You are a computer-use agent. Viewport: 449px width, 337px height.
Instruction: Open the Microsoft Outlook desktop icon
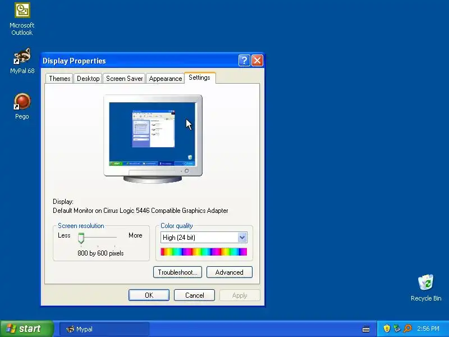coord(22,19)
